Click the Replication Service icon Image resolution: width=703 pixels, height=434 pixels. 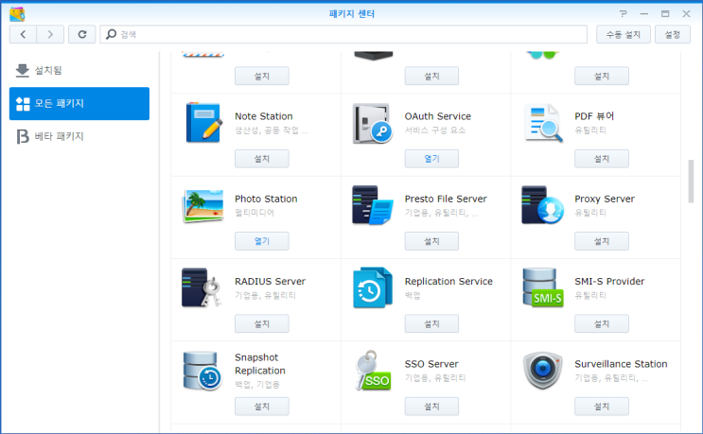point(373,287)
